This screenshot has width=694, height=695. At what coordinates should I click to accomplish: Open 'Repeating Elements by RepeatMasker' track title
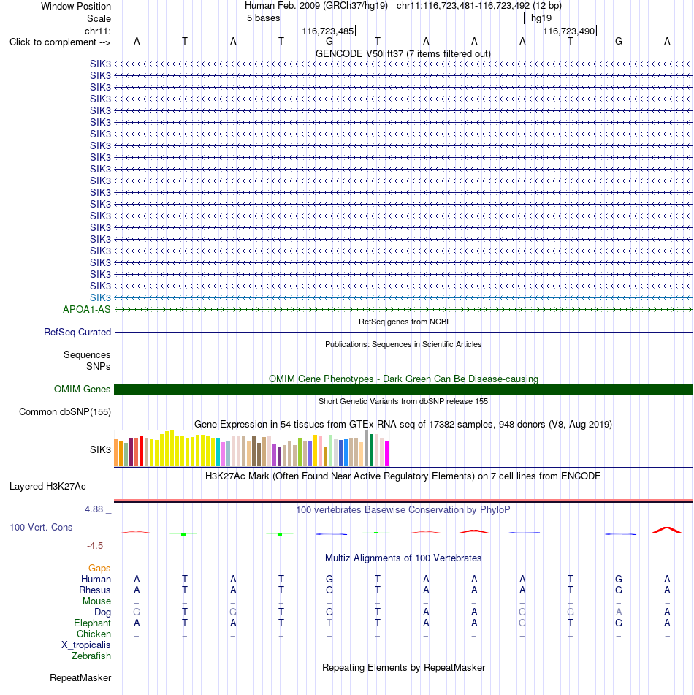403,667
